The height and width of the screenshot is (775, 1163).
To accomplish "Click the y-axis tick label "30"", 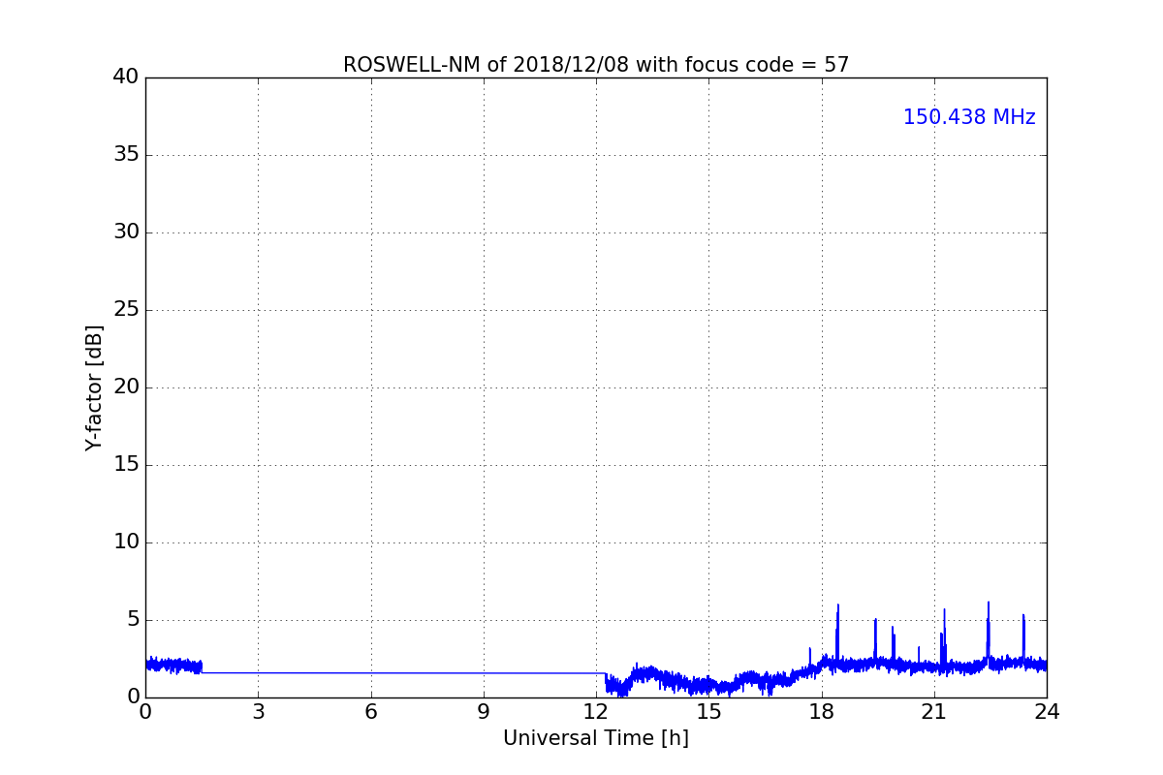I will 126,232.
